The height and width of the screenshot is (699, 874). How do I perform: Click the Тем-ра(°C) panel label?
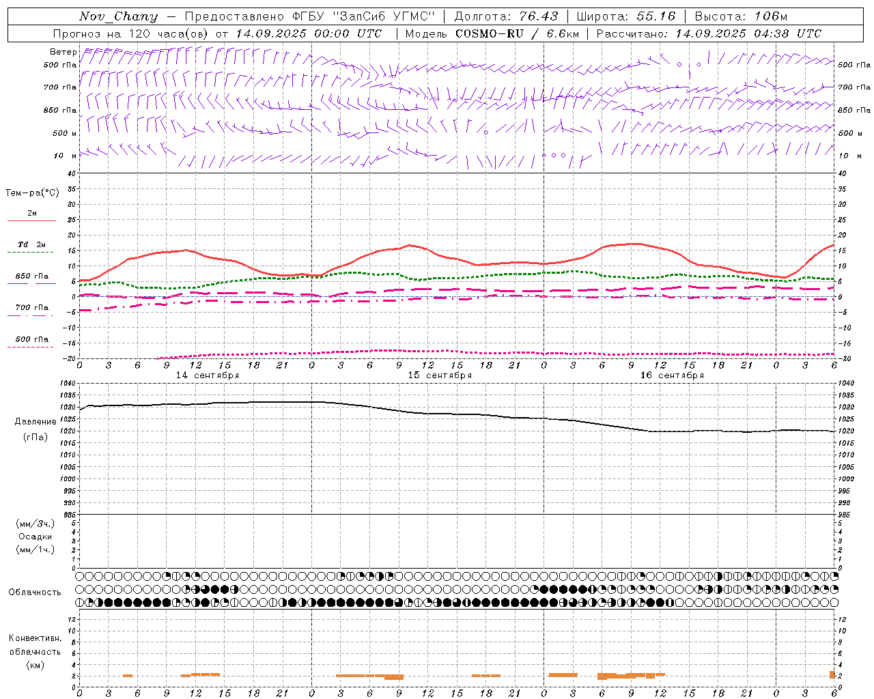[x=32, y=193]
